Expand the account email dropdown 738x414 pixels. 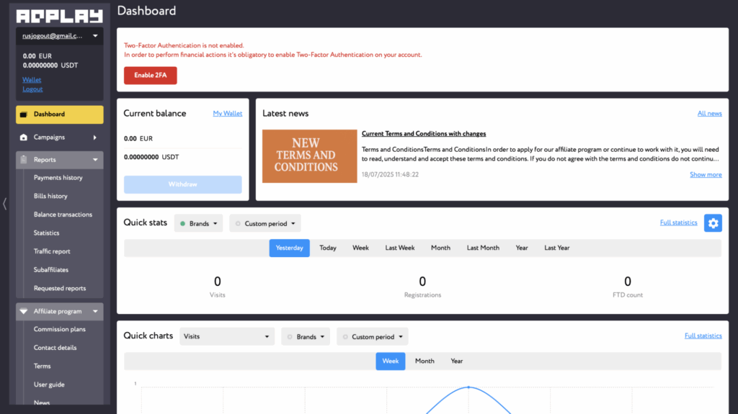59,36
